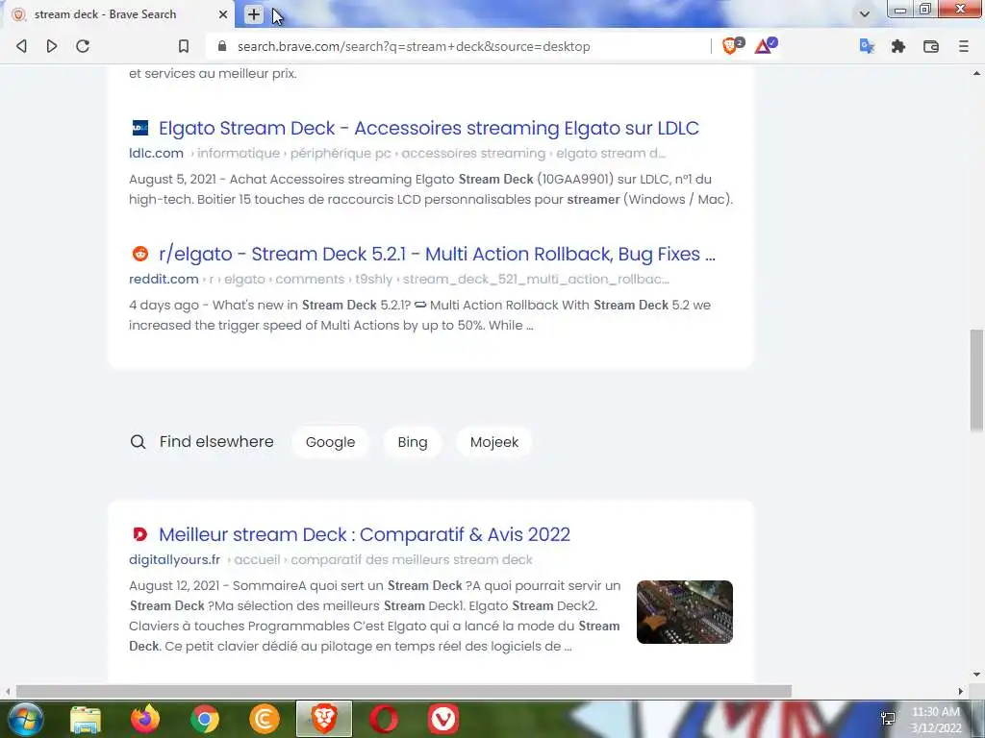Viewport: 985px width, 738px height.
Task: Click the digitallyours.fr domain link
Action: pyautogui.click(x=175, y=560)
